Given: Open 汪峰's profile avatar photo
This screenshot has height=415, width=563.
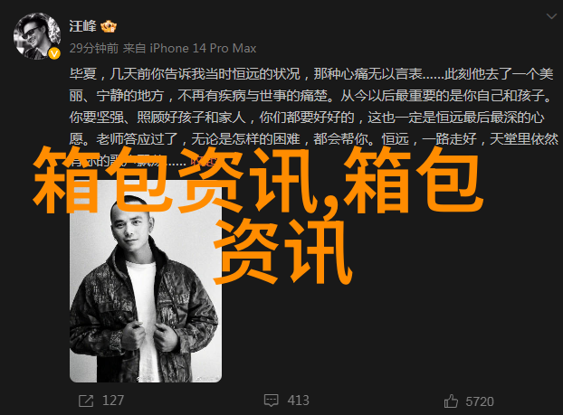Looking at the screenshot, I should pos(36,36).
